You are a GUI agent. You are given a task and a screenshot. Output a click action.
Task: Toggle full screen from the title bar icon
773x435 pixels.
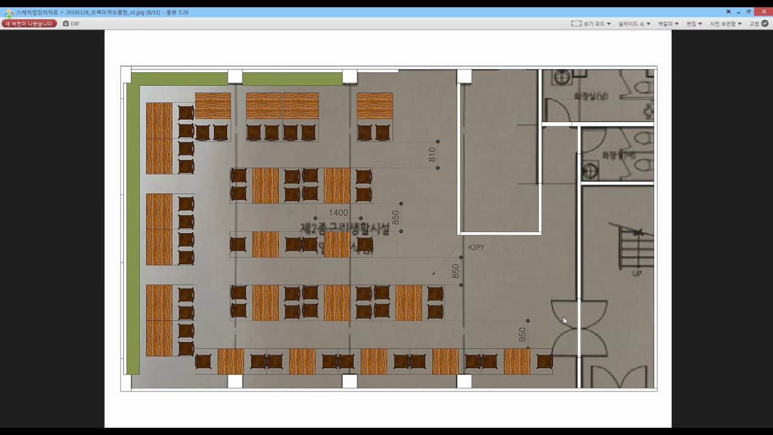click(x=728, y=12)
